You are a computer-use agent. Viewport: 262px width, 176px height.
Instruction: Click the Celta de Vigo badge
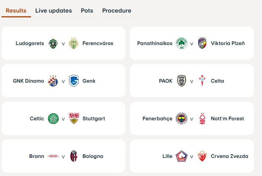click(x=202, y=81)
